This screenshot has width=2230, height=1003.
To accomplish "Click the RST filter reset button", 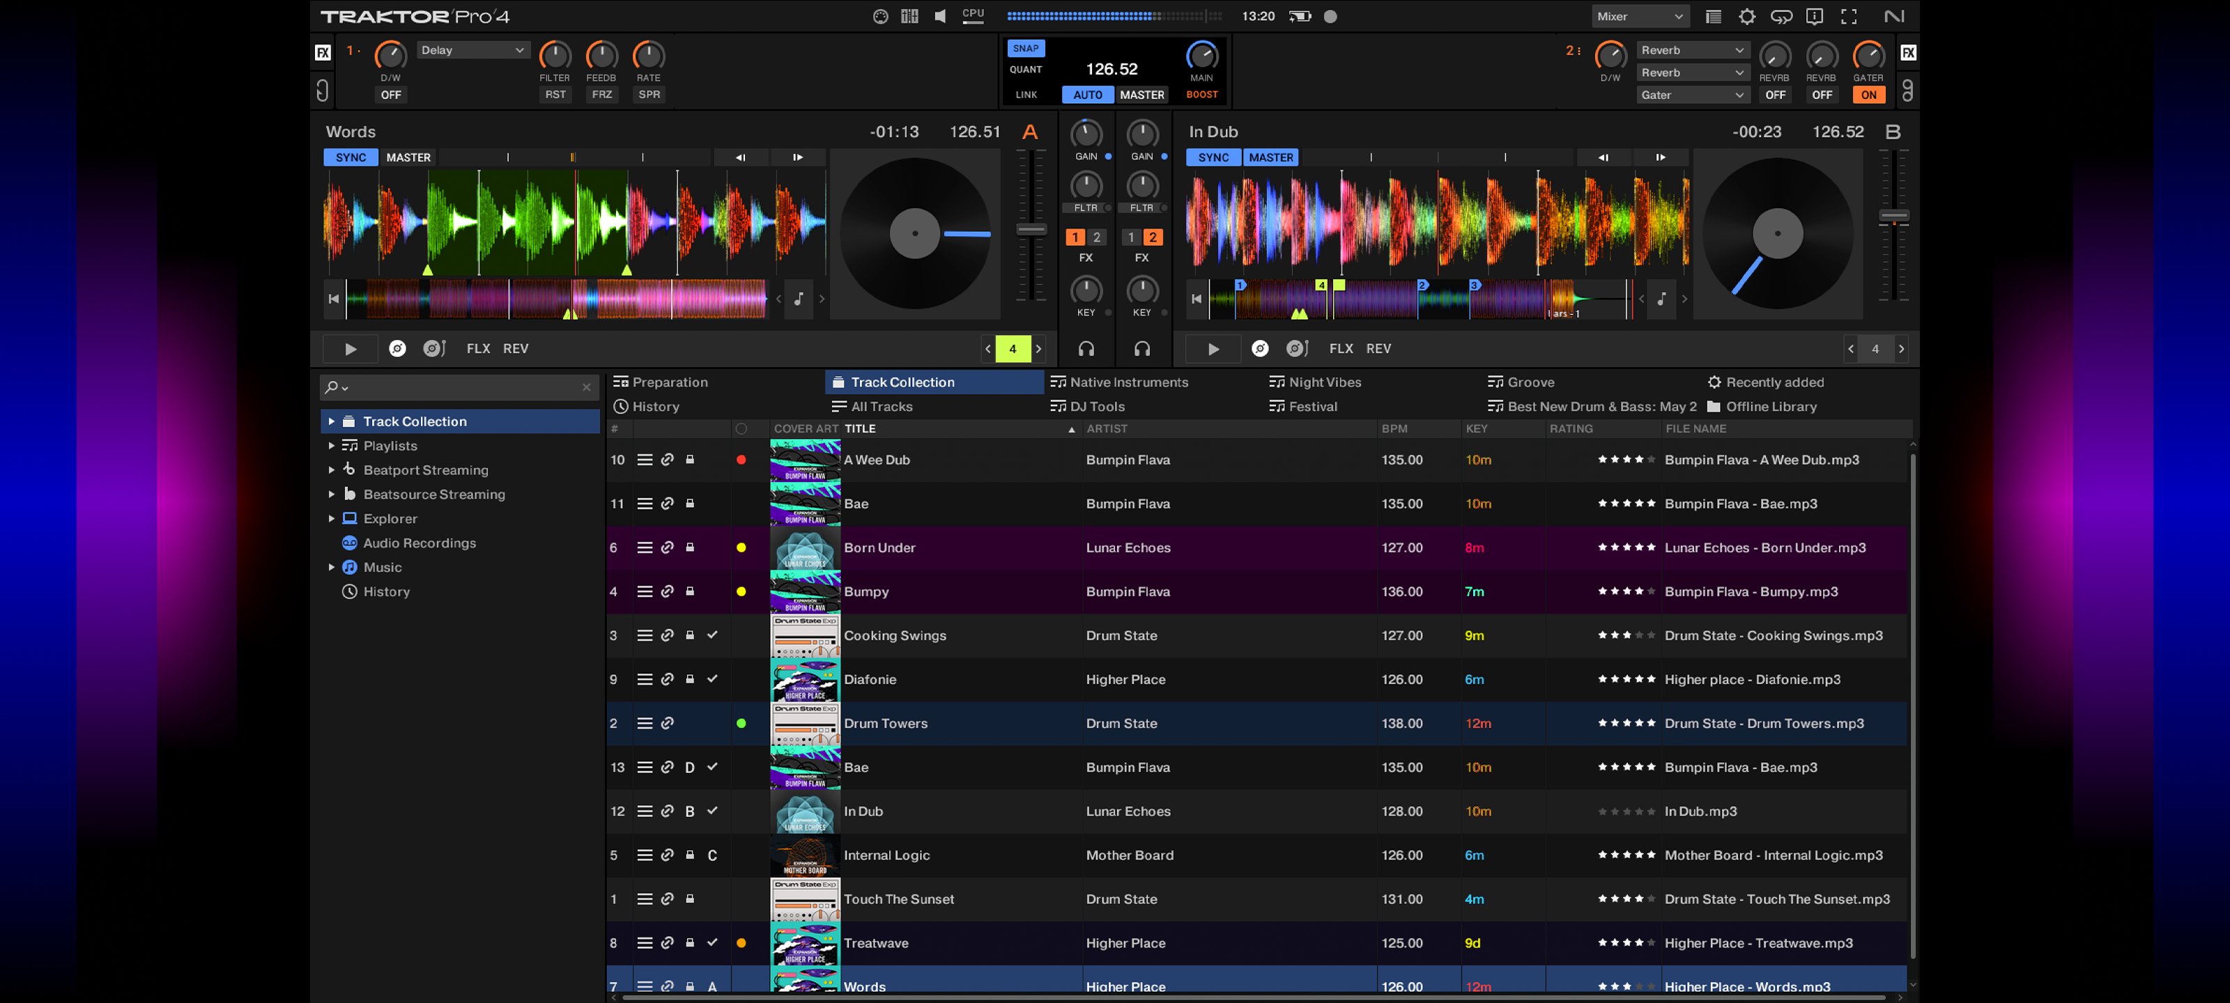I will click(x=555, y=94).
